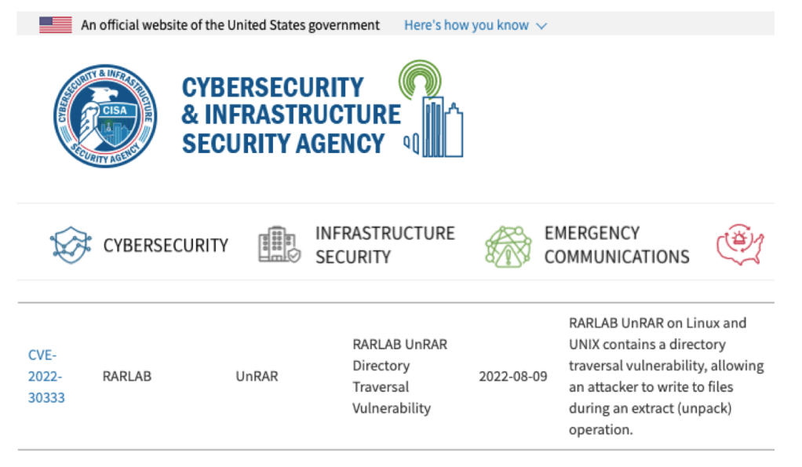Click the red siren map icon
802x467 pixels.
(x=739, y=245)
